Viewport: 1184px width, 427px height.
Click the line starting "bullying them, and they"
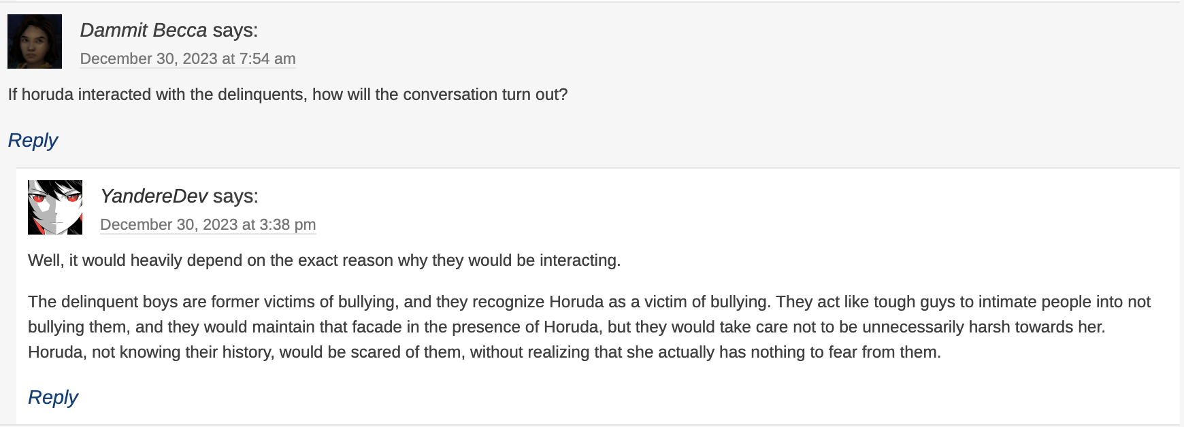point(566,327)
